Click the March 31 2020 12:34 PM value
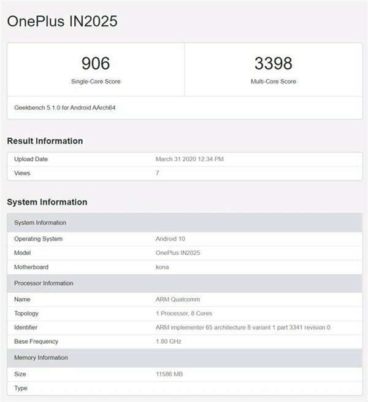Viewport: 368px width, 402px height. click(190, 159)
